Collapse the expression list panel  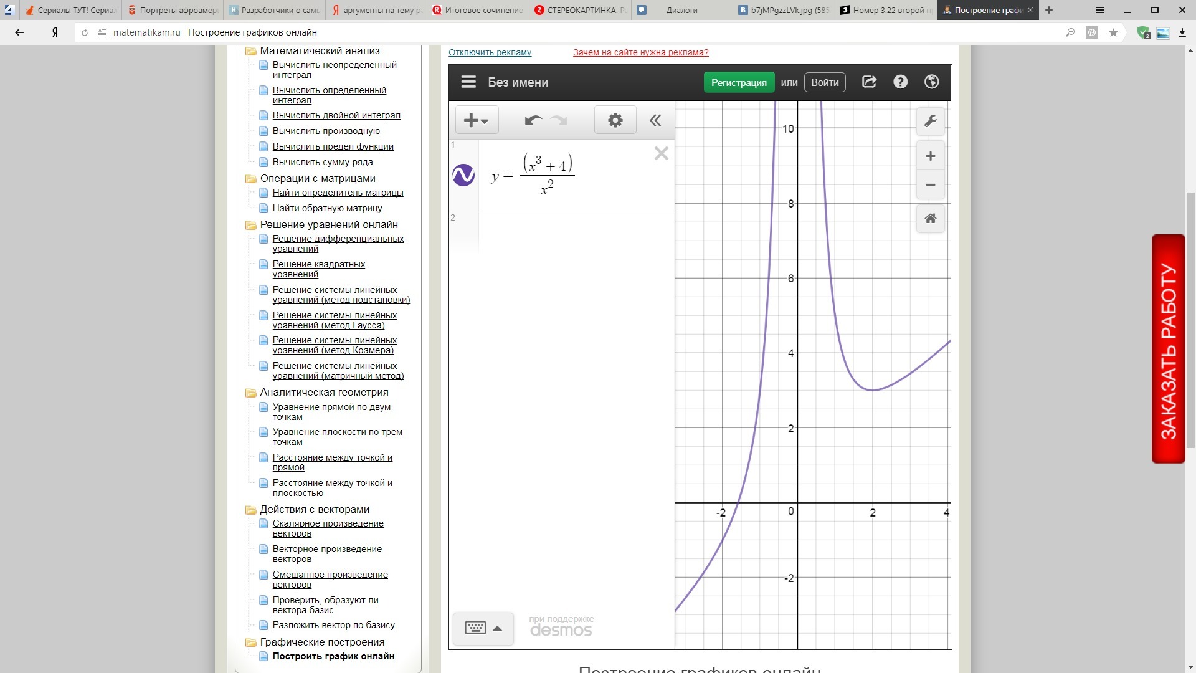click(x=655, y=120)
